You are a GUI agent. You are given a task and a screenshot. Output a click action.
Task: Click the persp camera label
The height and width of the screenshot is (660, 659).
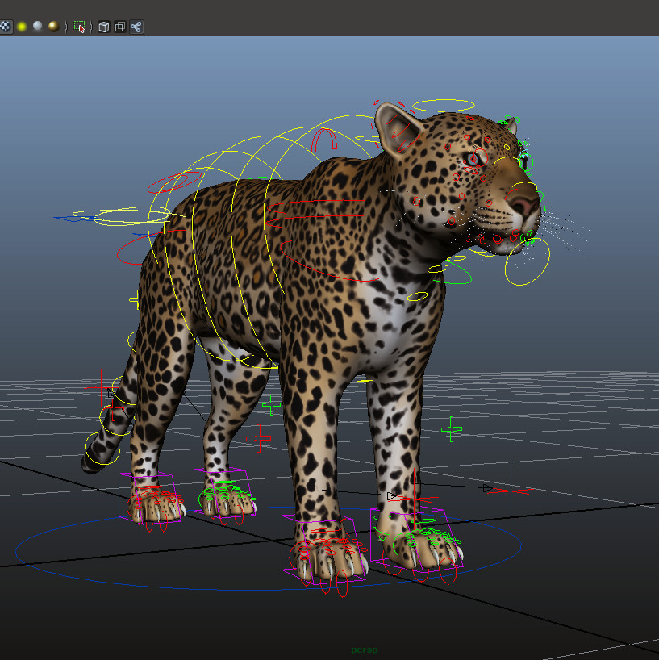coord(365,649)
